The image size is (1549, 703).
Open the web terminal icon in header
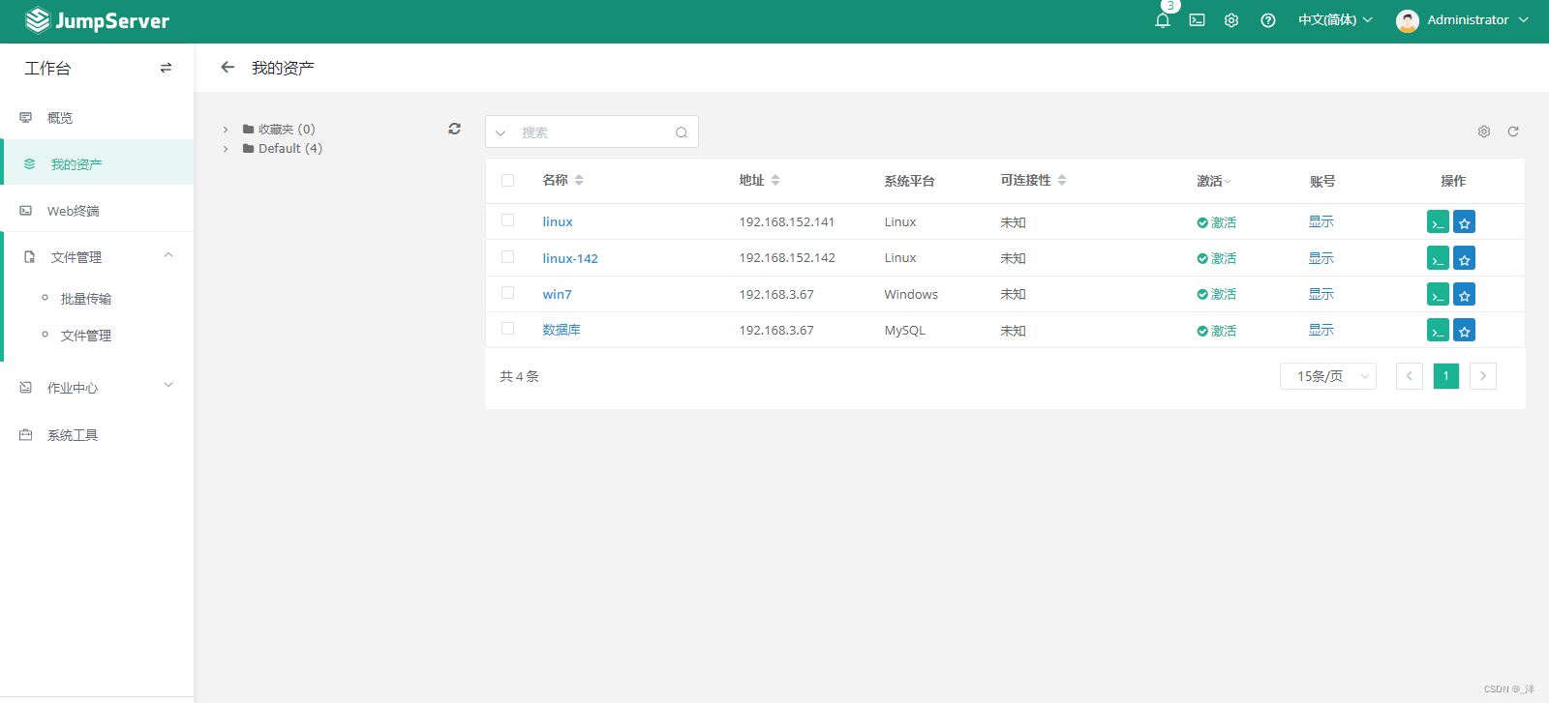click(1198, 20)
